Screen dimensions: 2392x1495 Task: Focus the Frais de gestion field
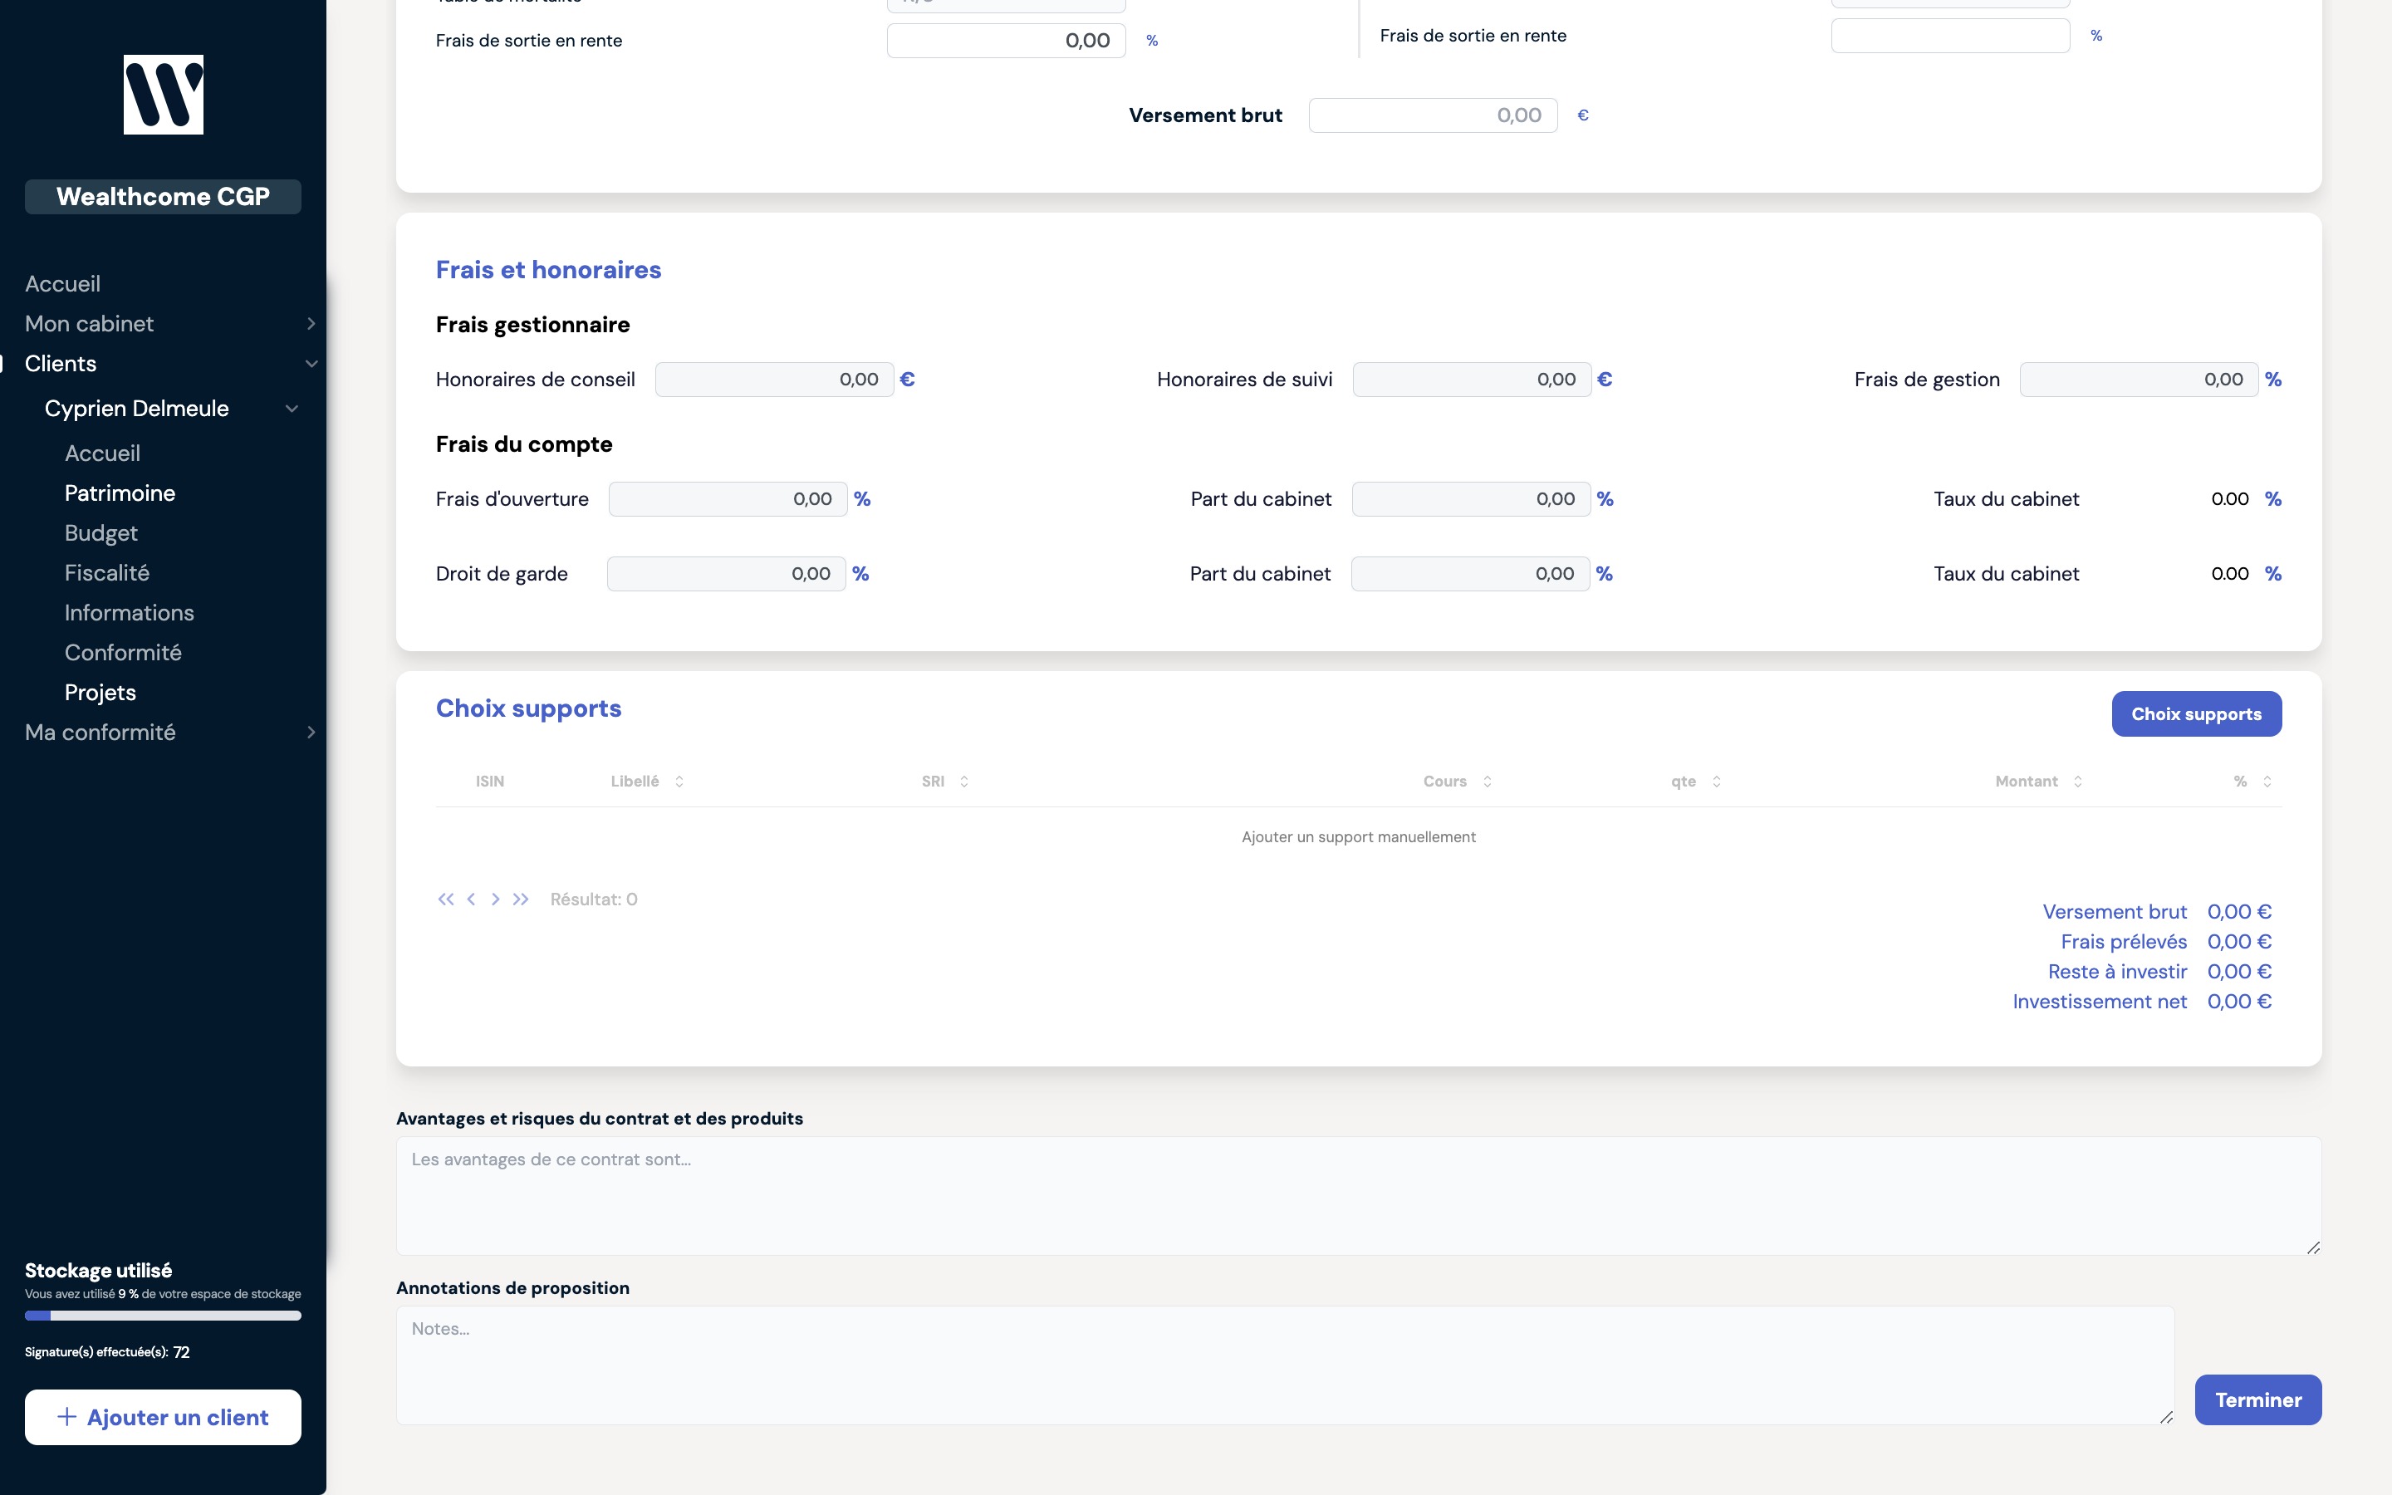2139,379
